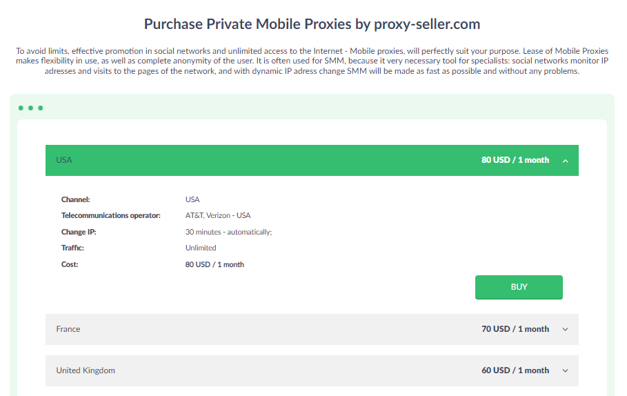
Task: Click the USA header 80 USD price
Action: (x=515, y=160)
